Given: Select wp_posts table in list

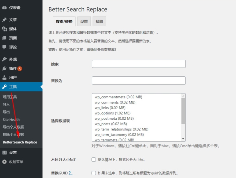Looking at the screenshot, I should click(x=111, y=124).
